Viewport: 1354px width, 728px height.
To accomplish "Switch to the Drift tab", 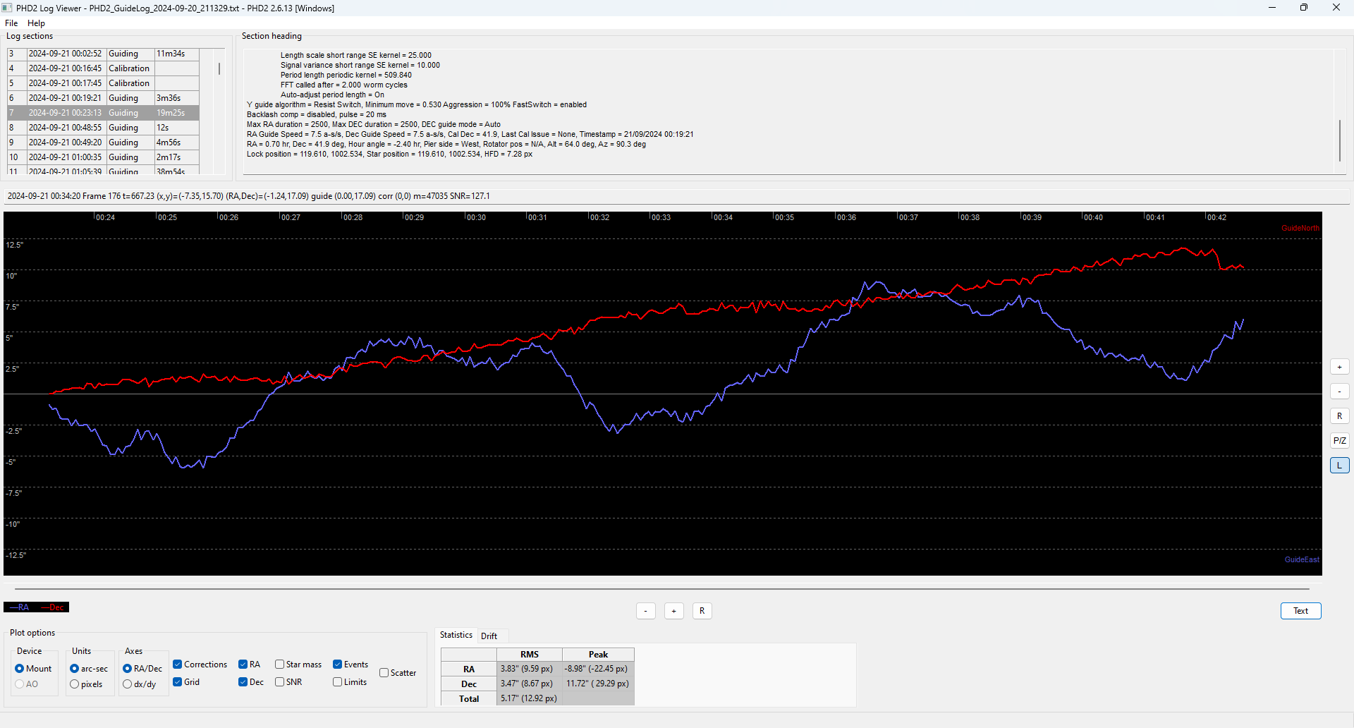I will [x=489, y=636].
